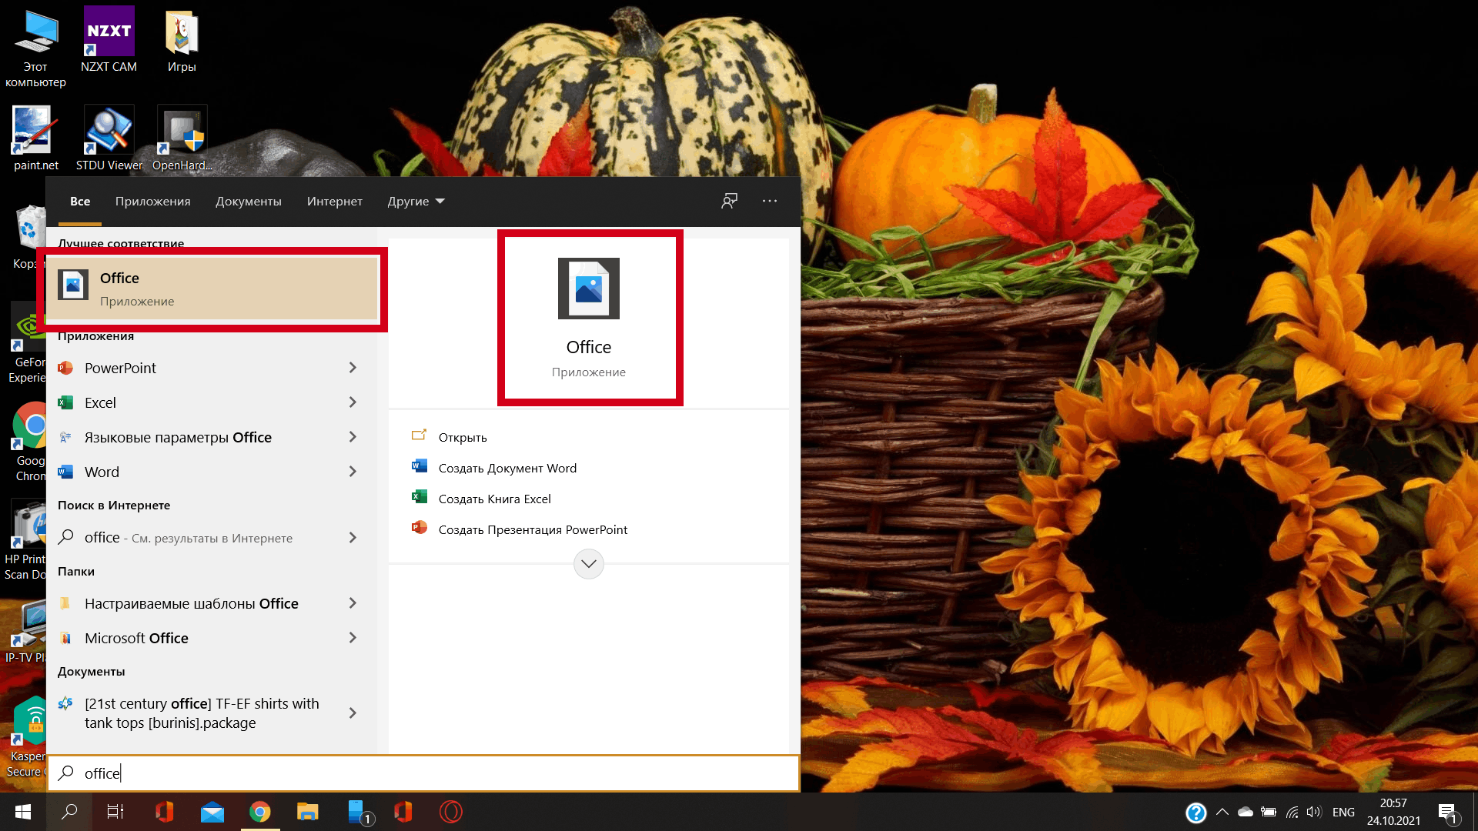The height and width of the screenshot is (831, 1478).
Task: Open search feedback icon
Action: tap(729, 201)
